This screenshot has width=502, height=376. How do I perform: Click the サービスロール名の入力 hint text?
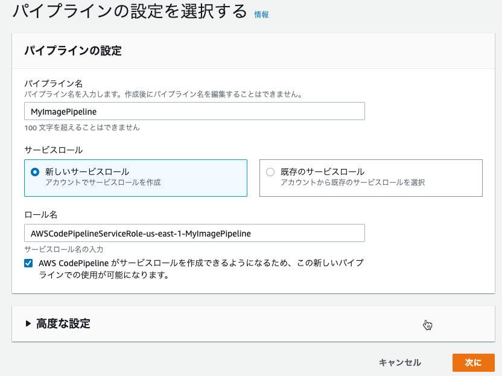pos(64,249)
